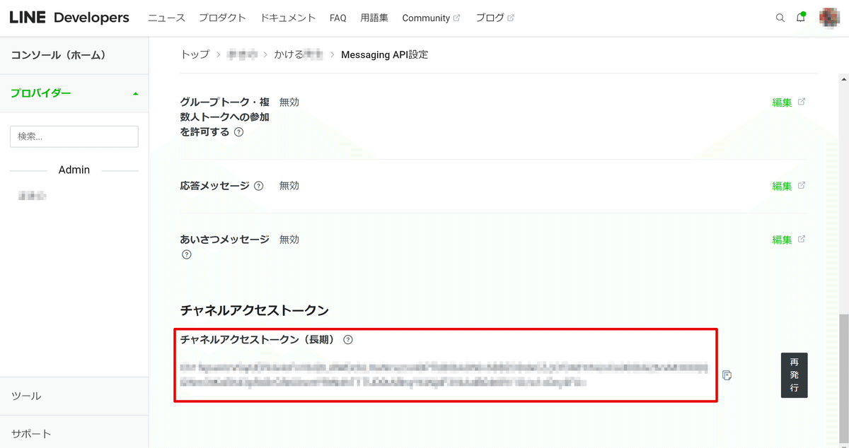Go to トップ in breadcrumb
The width and height of the screenshot is (849, 448).
click(195, 54)
